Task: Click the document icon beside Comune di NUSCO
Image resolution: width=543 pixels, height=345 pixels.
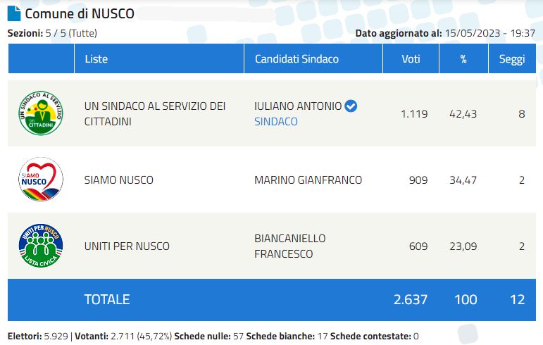Action: click(14, 14)
